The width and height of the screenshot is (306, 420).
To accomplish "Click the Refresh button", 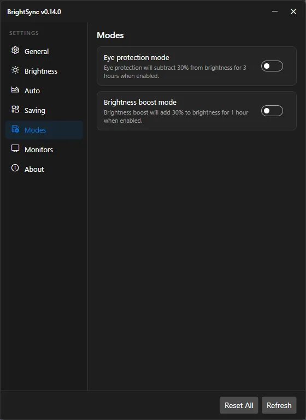I will pyautogui.click(x=279, y=405).
